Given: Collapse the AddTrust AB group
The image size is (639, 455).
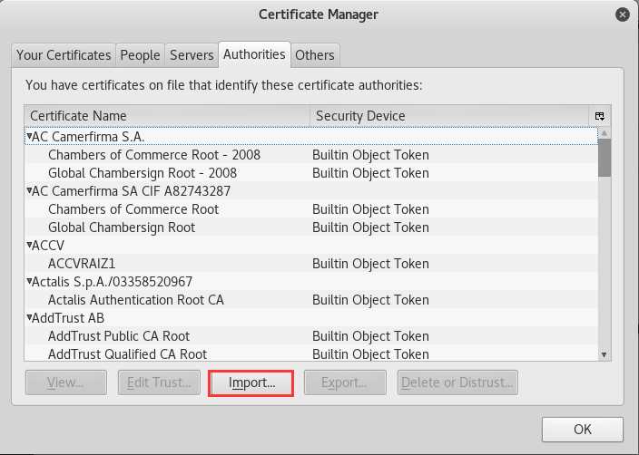Looking at the screenshot, I should (29, 317).
